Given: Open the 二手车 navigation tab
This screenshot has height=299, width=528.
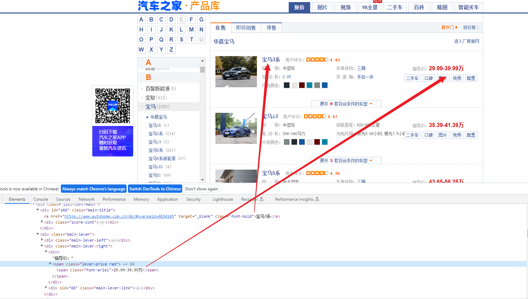Looking at the screenshot, I should 395,7.
